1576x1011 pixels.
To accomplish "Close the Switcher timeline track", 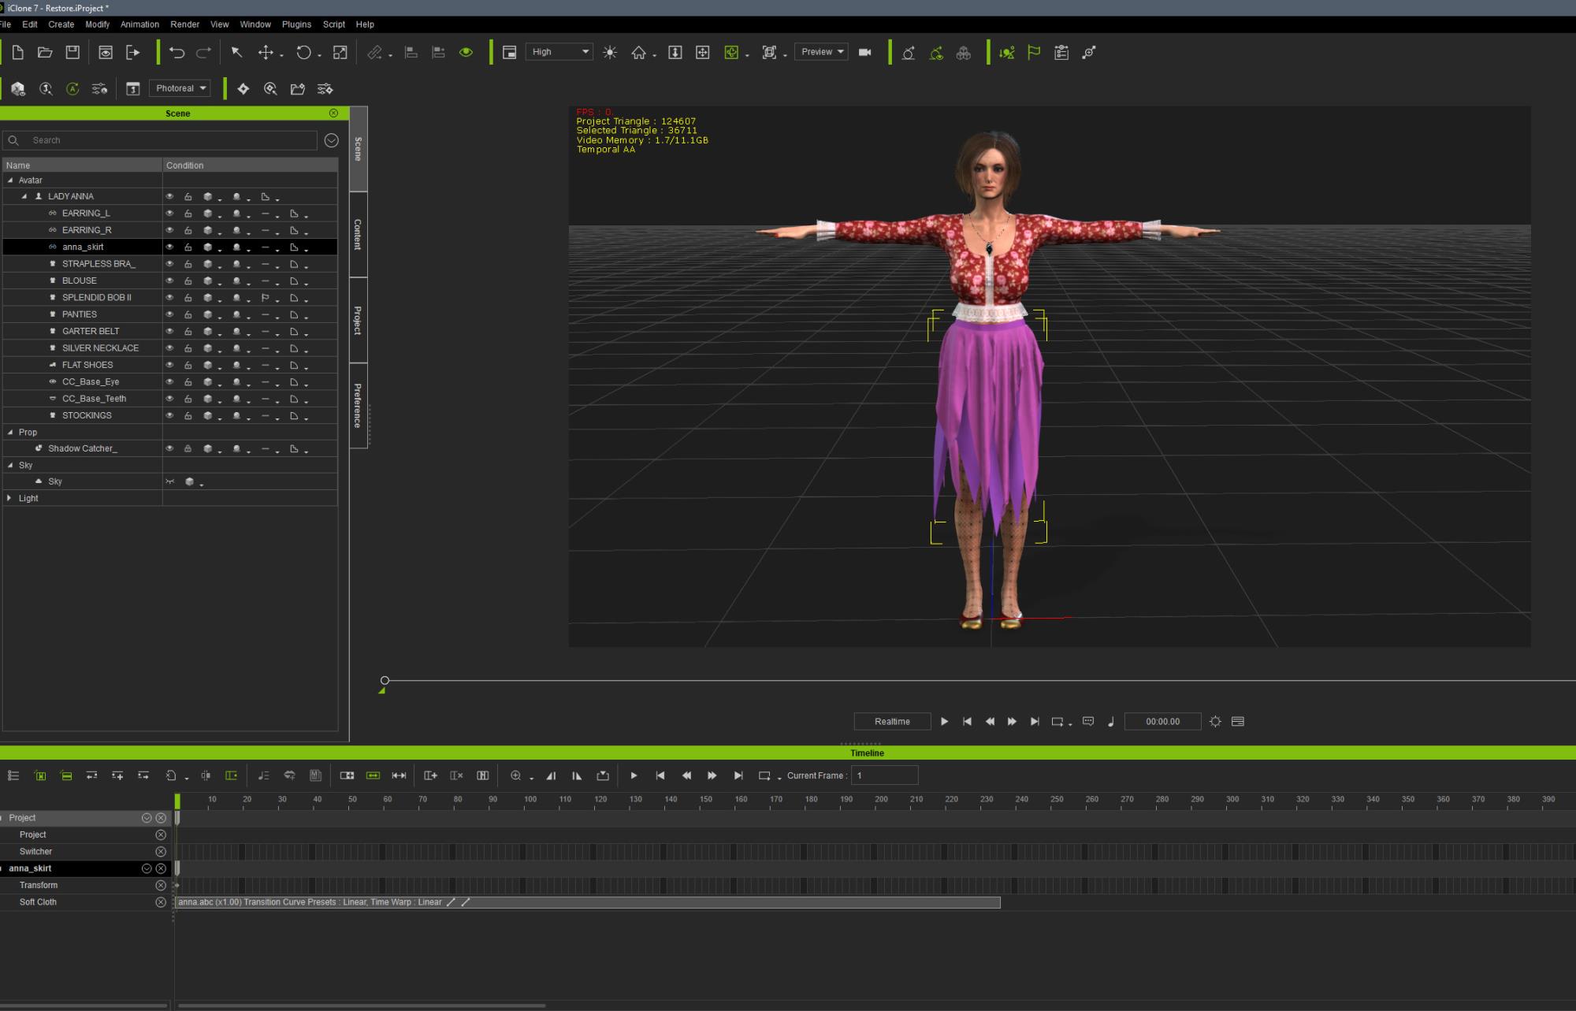I will click(x=161, y=852).
